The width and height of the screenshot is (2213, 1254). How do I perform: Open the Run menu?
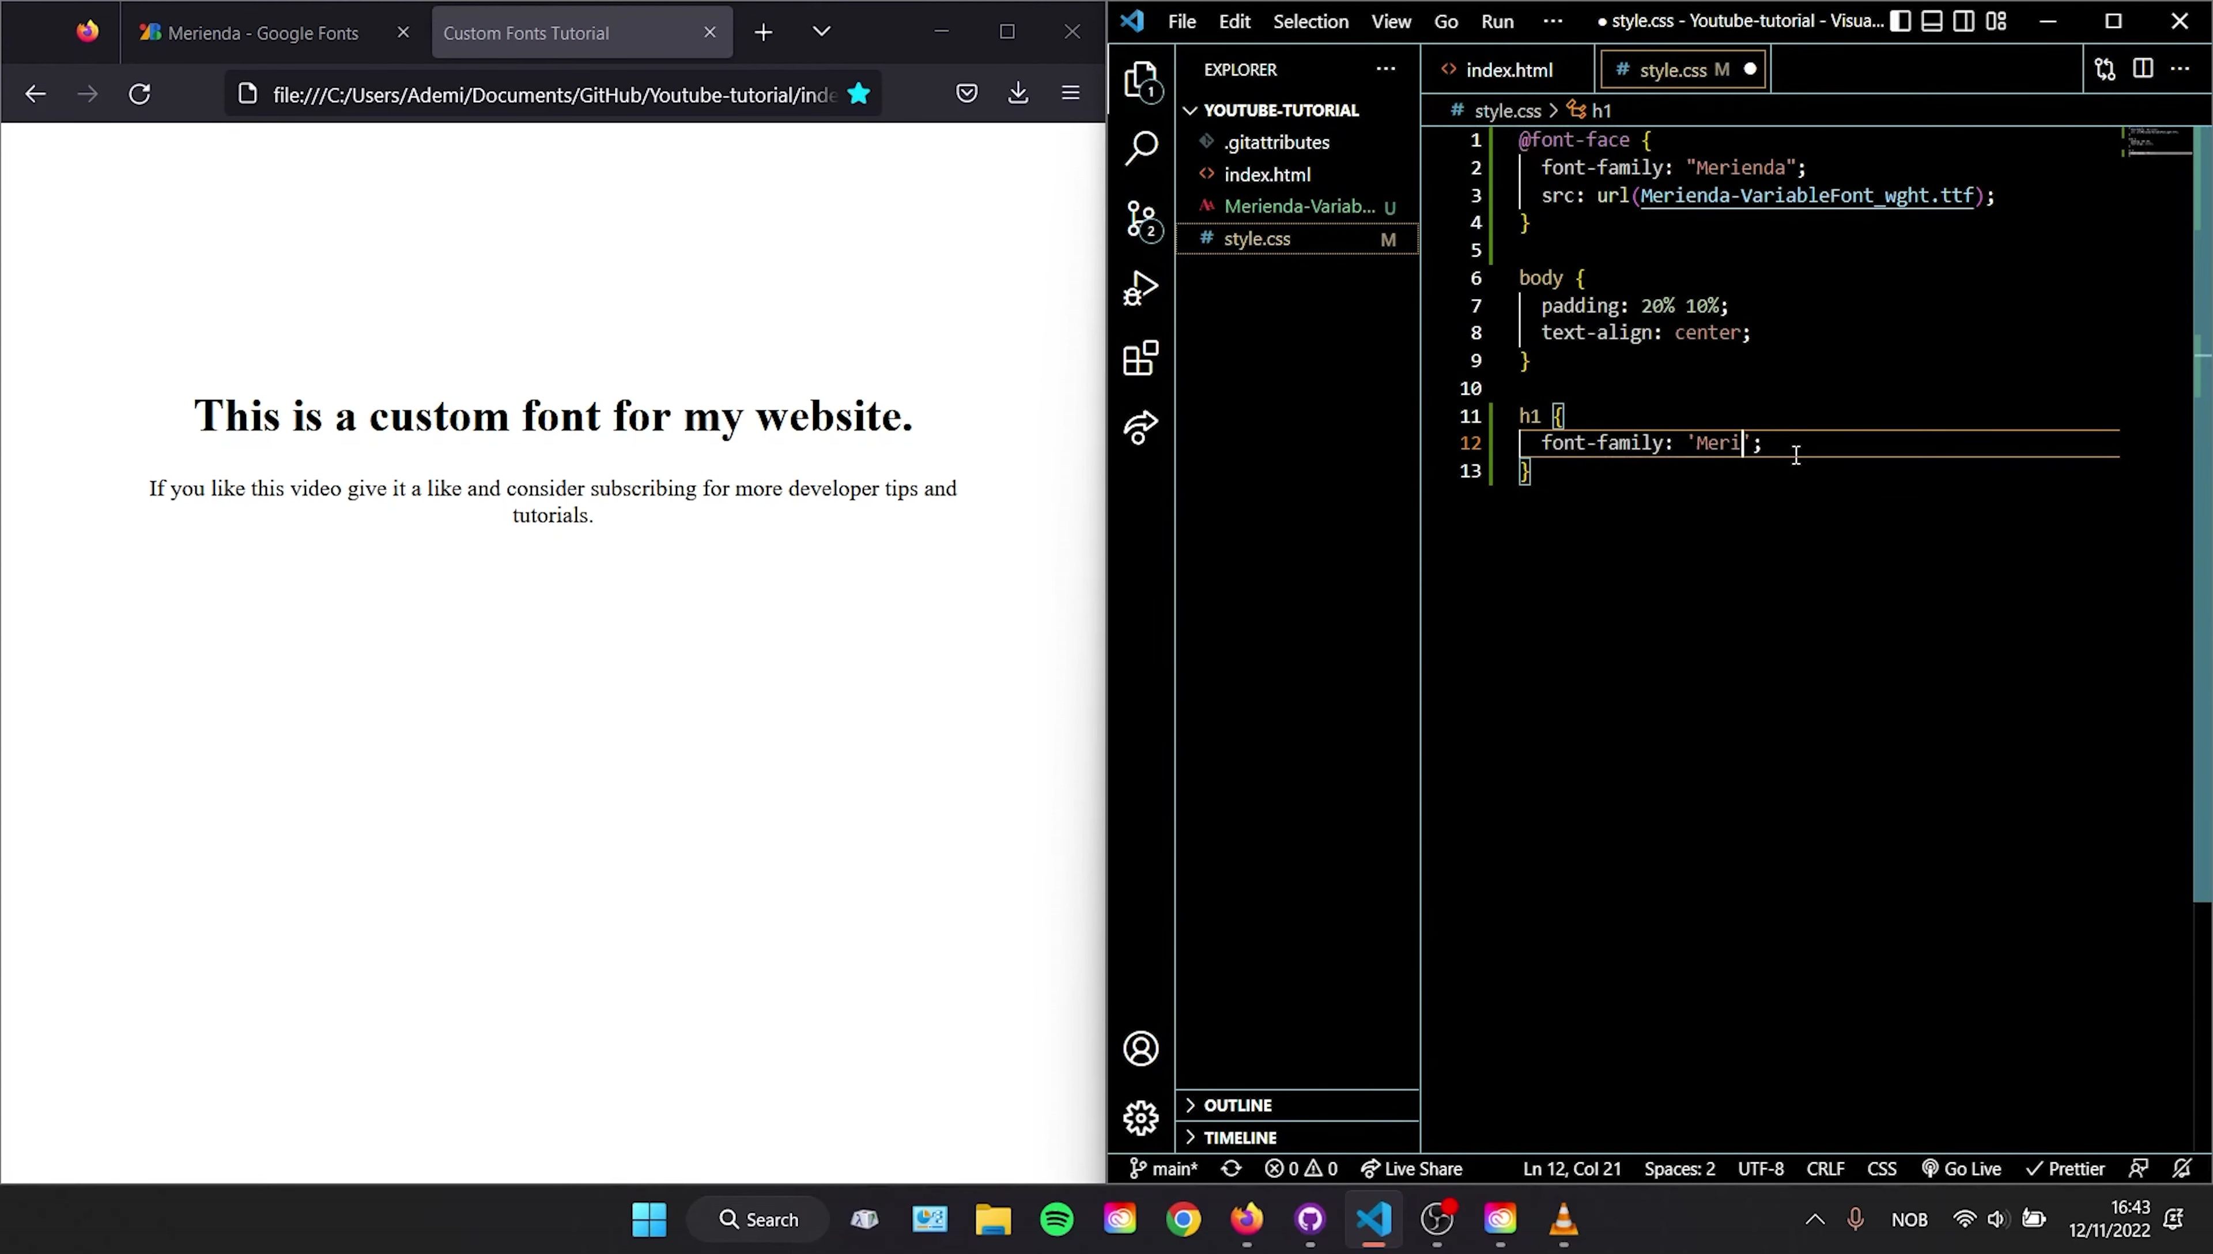(1497, 21)
